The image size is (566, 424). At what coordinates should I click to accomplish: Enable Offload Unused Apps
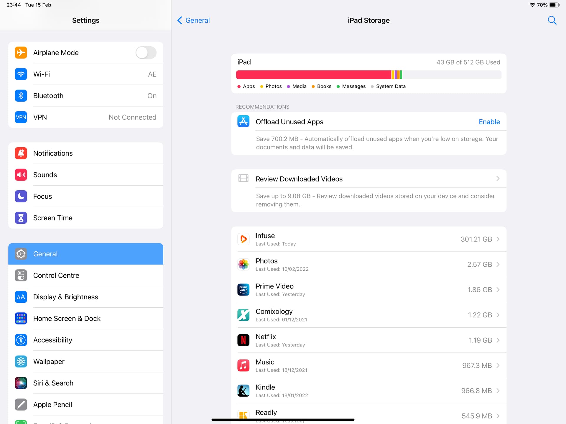click(489, 122)
